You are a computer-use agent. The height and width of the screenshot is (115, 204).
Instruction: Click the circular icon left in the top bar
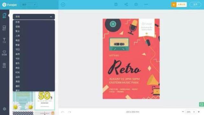[63, 5]
